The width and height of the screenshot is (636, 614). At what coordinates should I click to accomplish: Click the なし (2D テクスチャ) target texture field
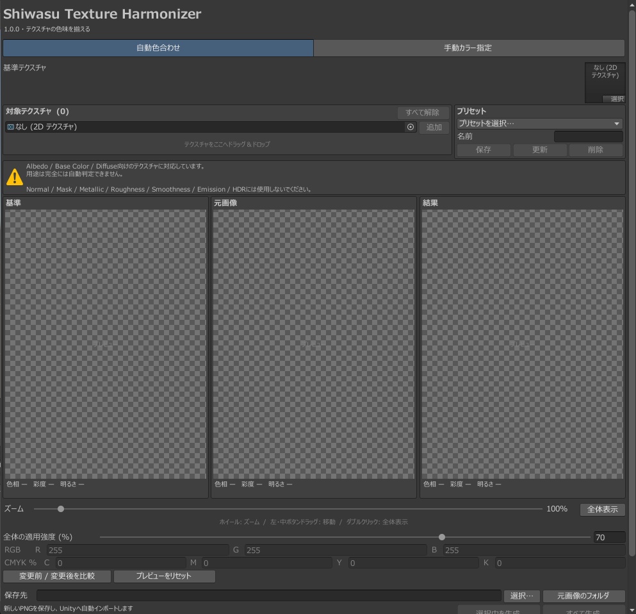coord(211,127)
